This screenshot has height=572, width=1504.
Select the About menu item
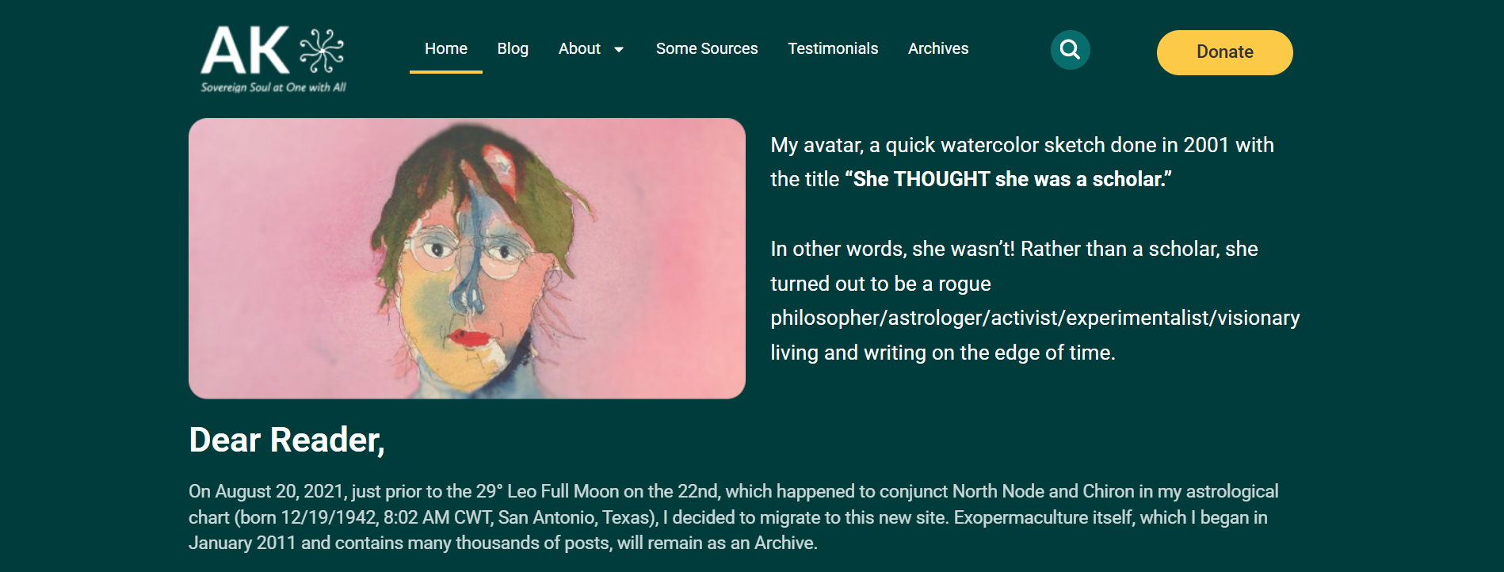(x=579, y=49)
